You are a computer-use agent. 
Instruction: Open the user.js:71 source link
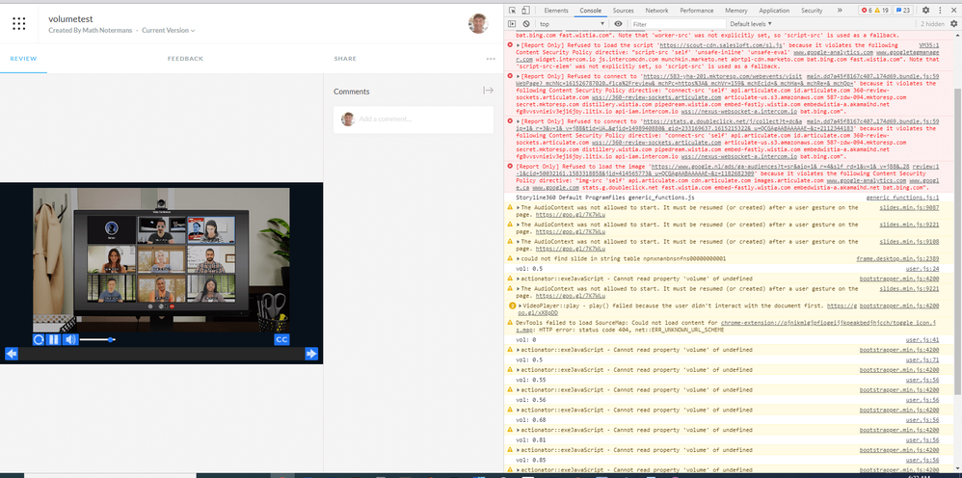point(922,359)
